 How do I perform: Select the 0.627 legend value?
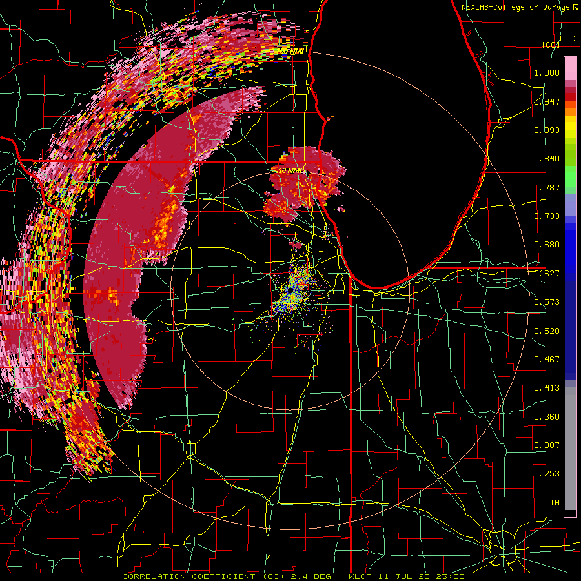tap(547, 273)
